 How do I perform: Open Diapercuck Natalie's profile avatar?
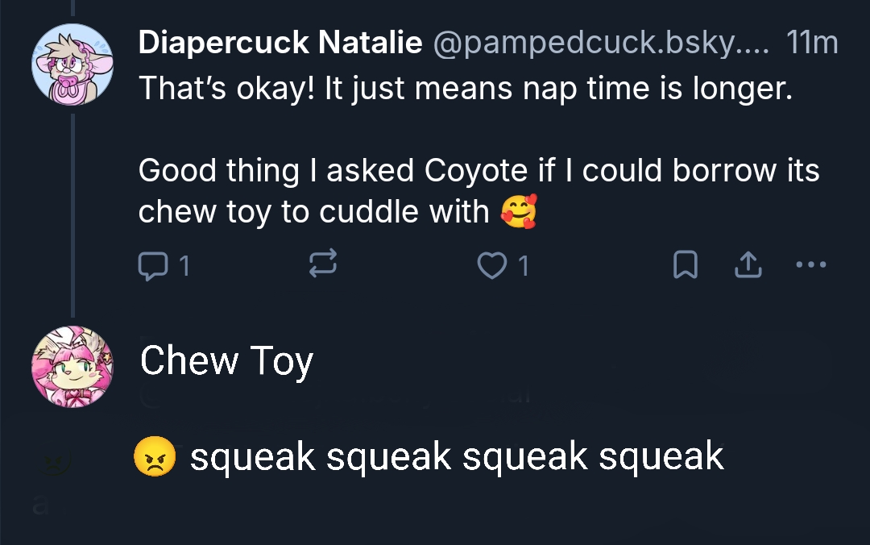coord(72,64)
